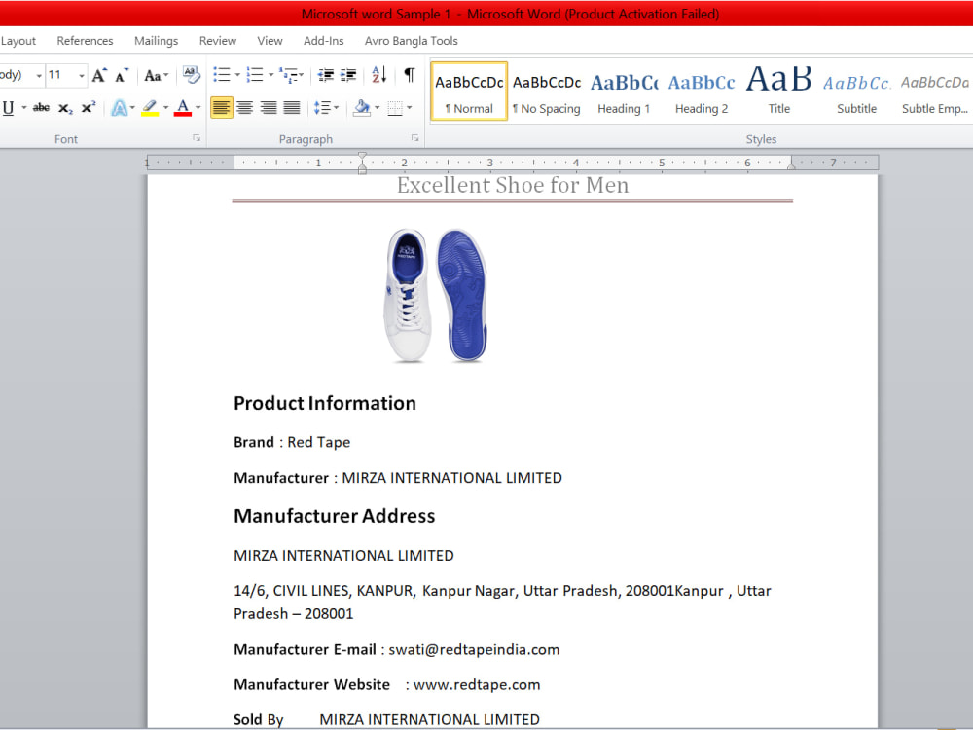Open the References tab

[85, 40]
